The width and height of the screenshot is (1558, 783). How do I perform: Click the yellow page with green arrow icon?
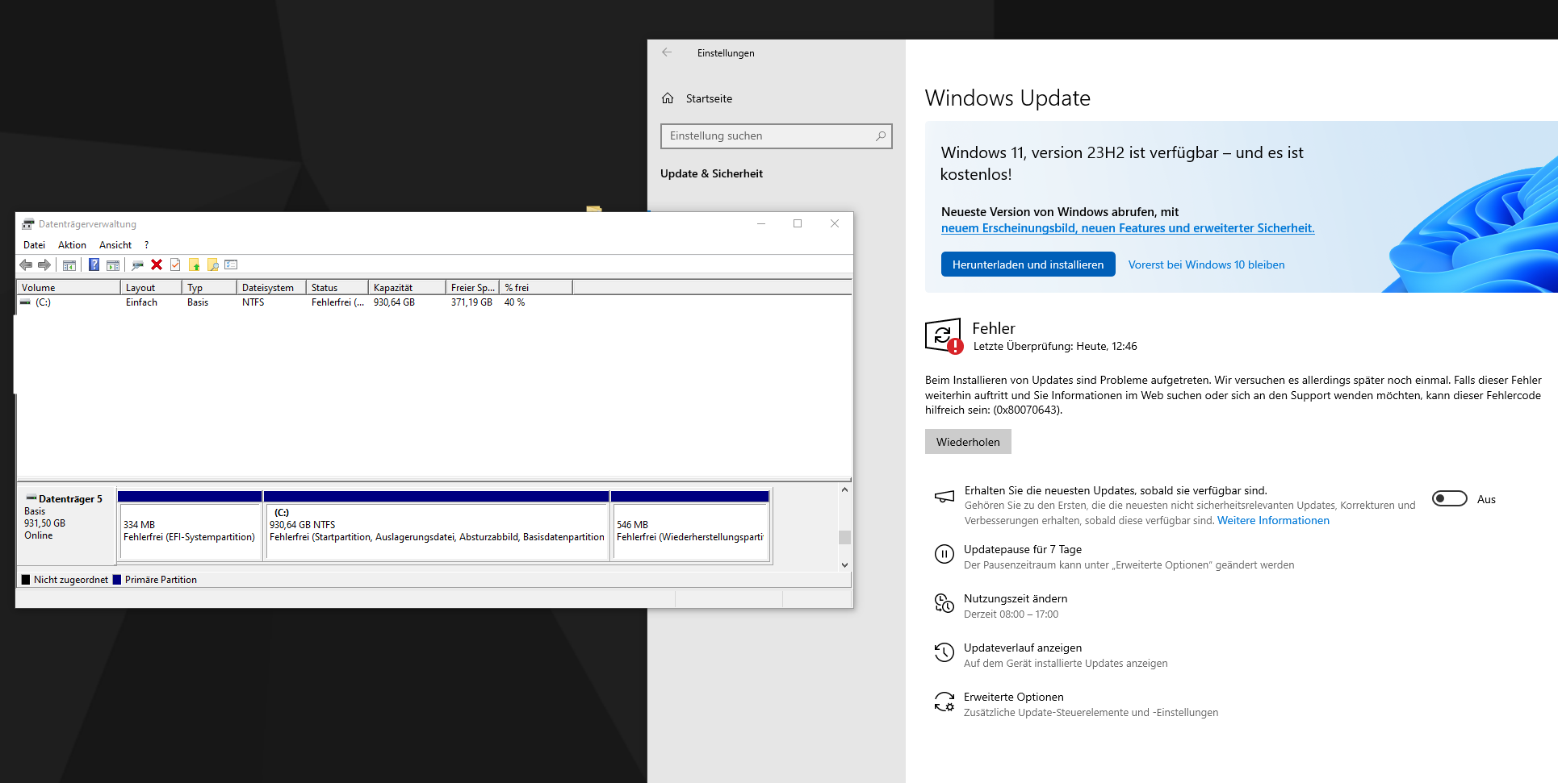point(195,265)
